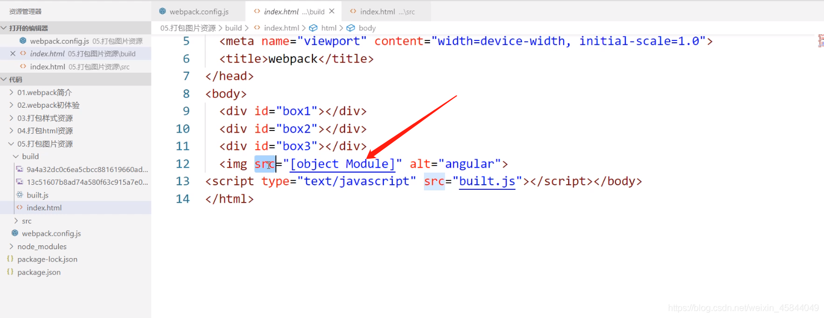
Task: Click line number 12 in gutter
Action: (183, 164)
